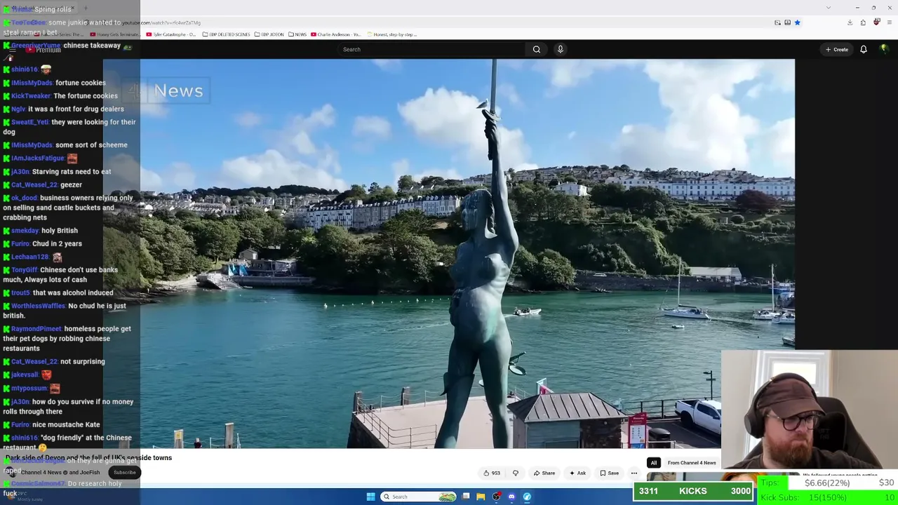Open the Task View icon on taskbar
The width and height of the screenshot is (898, 505).
(x=466, y=497)
